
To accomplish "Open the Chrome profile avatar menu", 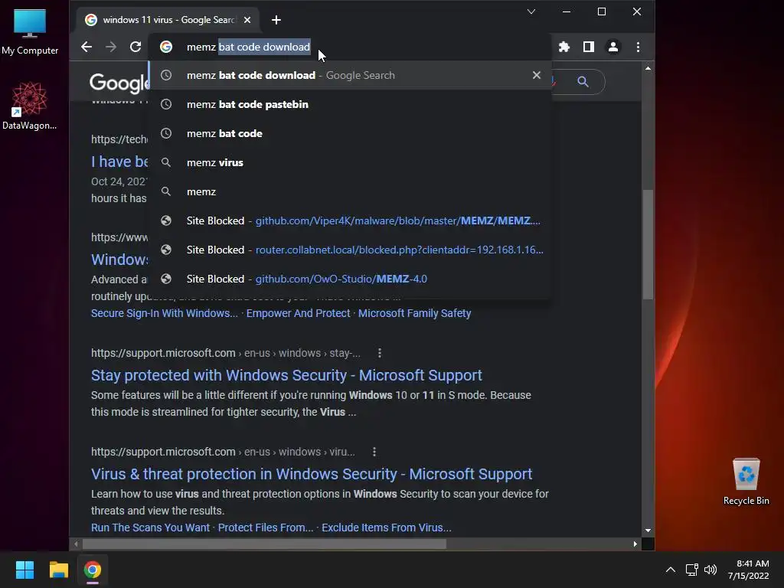I will (x=613, y=47).
